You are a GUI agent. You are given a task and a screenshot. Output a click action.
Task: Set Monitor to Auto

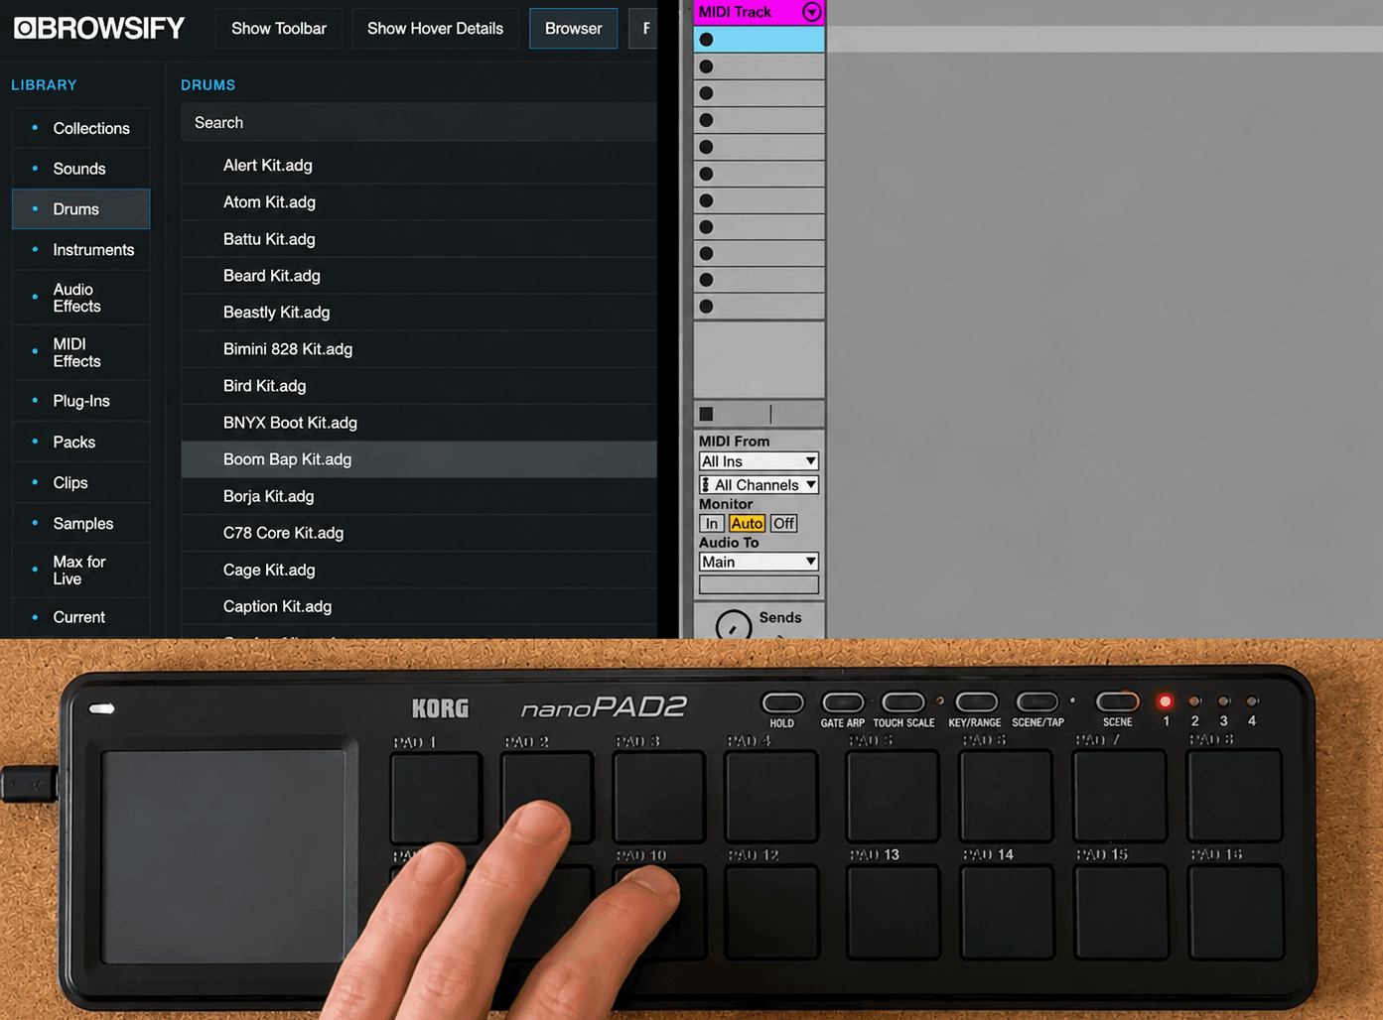[747, 523]
